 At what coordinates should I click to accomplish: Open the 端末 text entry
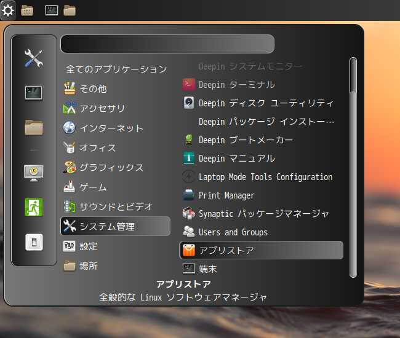(x=208, y=269)
